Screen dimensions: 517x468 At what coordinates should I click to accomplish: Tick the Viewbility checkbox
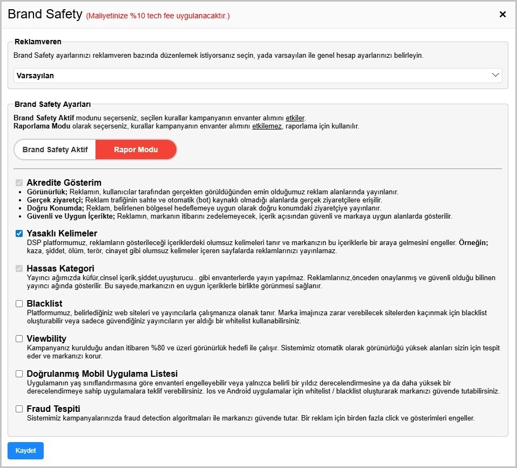pos(19,339)
